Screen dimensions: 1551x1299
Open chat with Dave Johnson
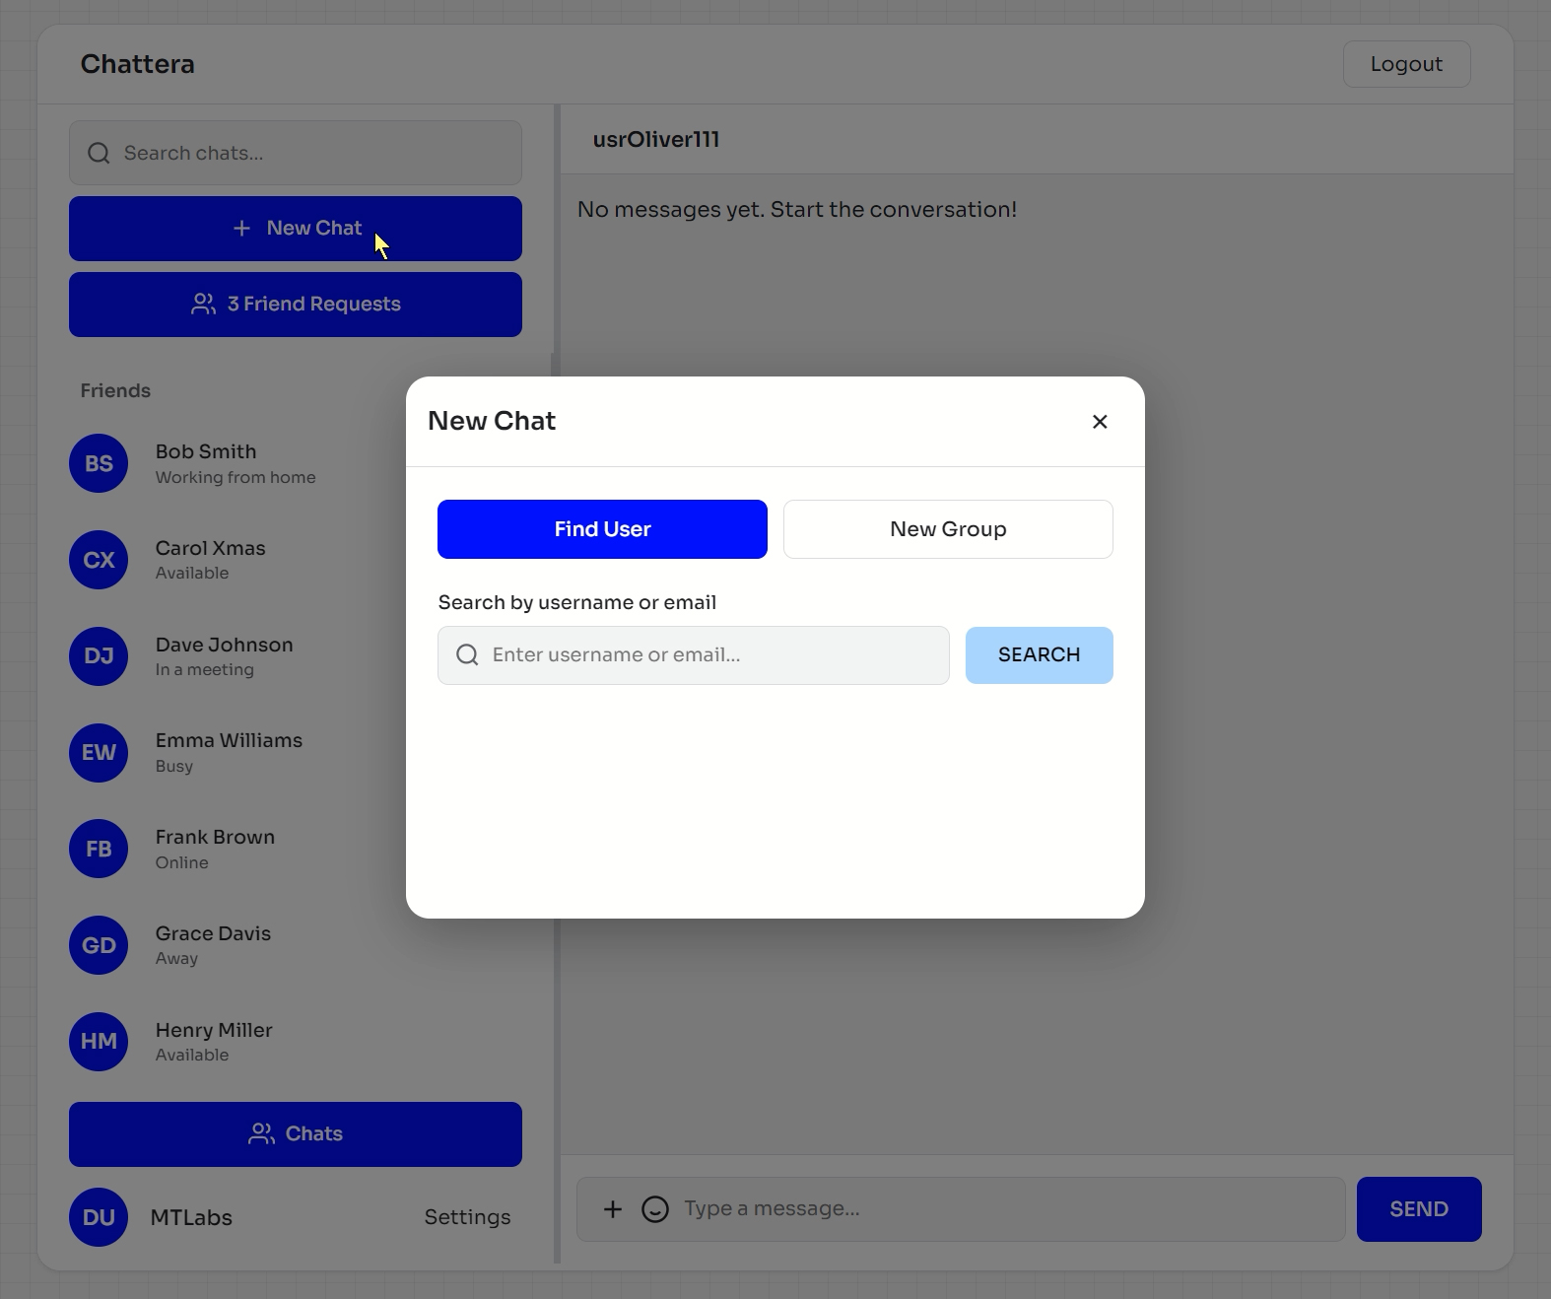point(296,656)
